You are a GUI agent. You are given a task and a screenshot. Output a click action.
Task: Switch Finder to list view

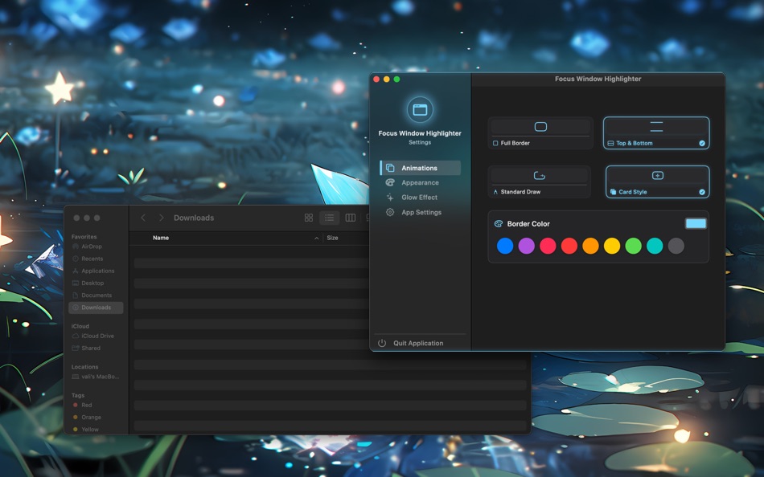[x=330, y=218]
